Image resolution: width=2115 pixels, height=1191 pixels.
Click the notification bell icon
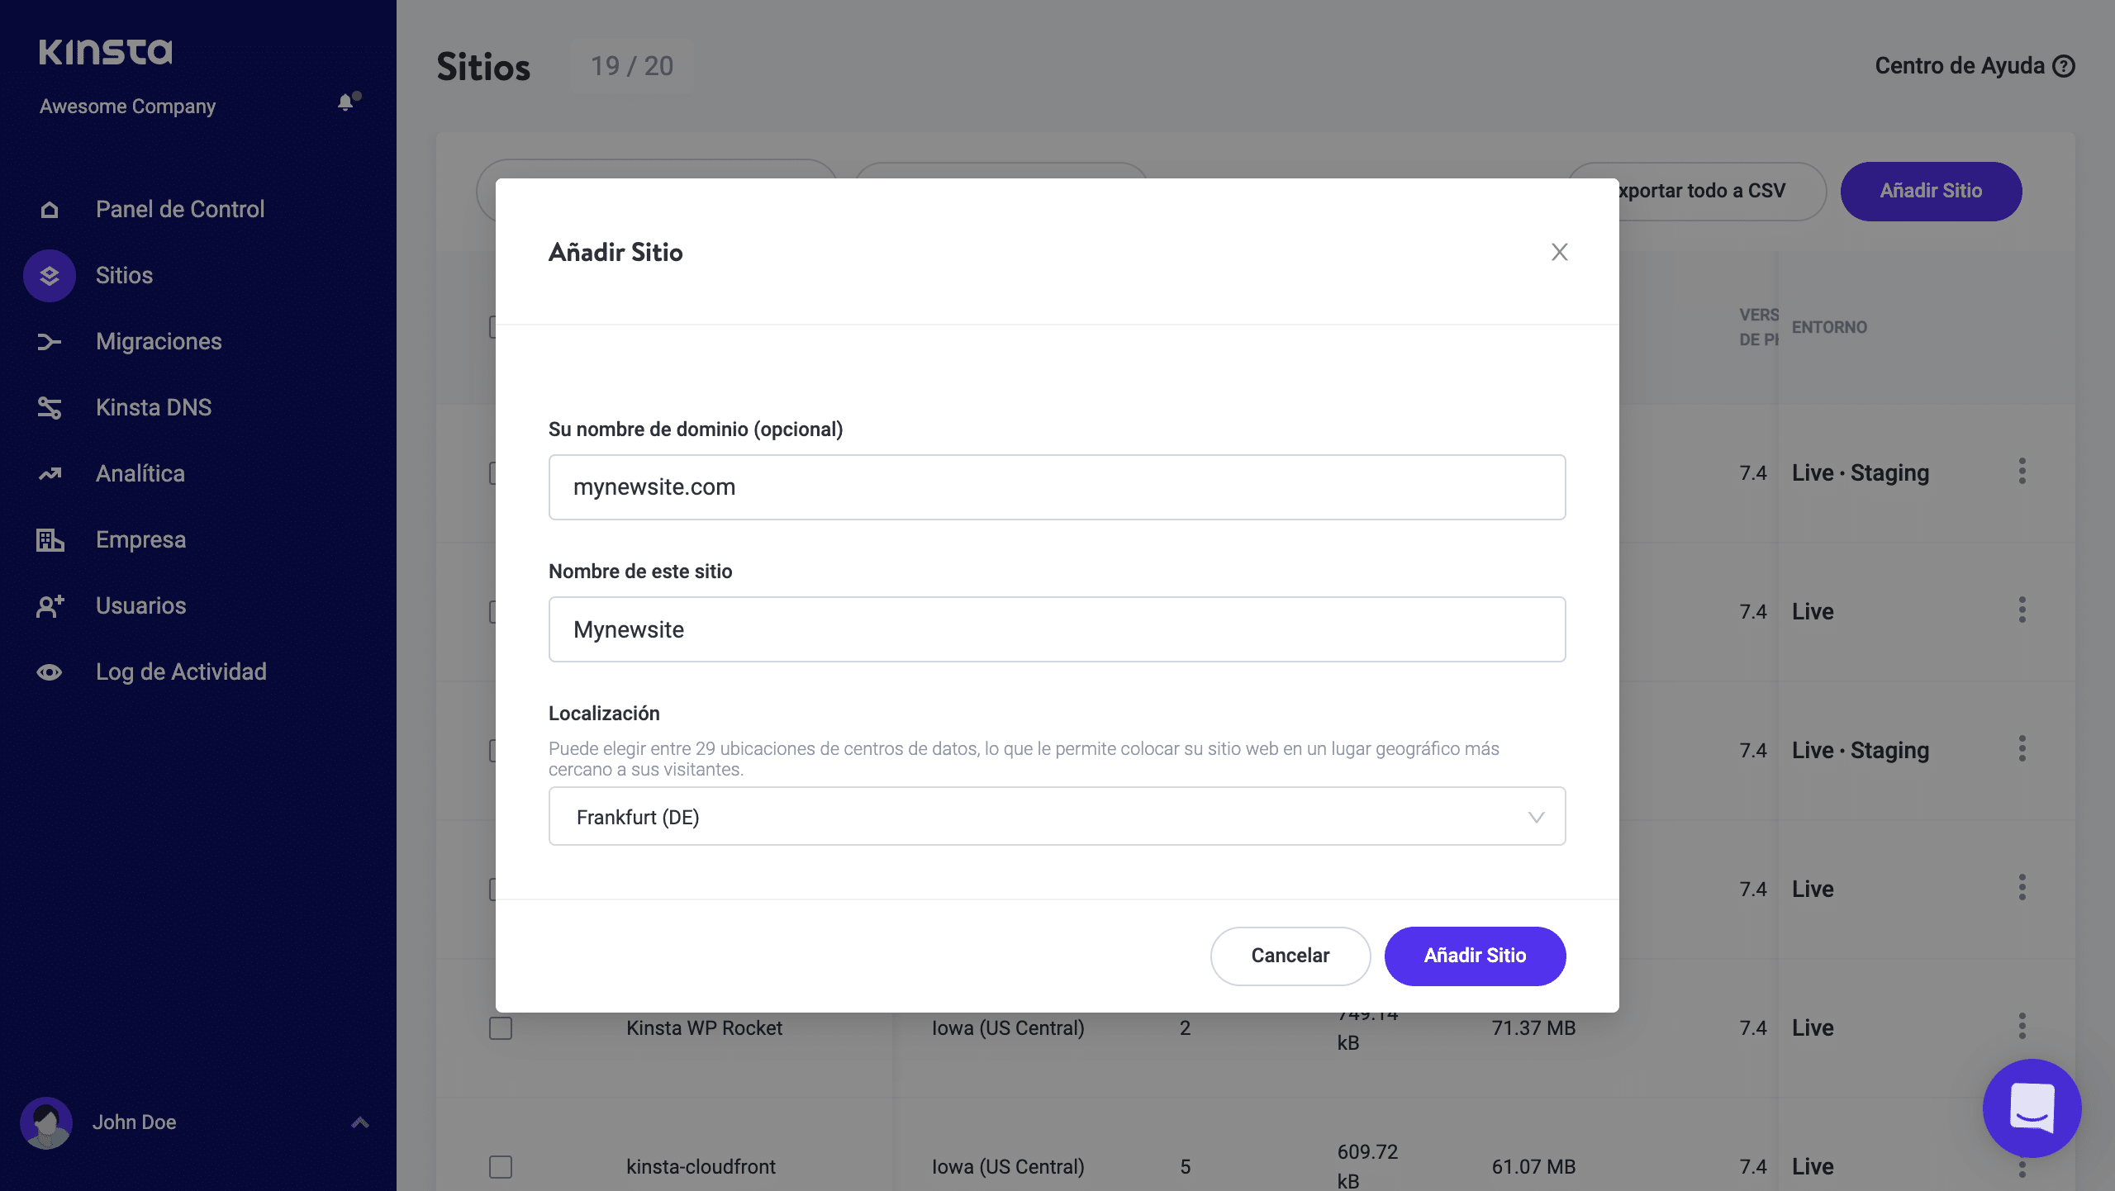point(346,102)
